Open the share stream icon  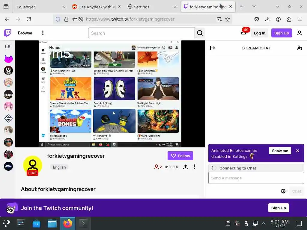(x=185, y=167)
